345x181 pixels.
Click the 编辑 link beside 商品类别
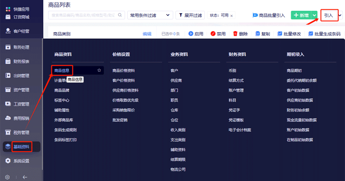[x=147, y=34]
